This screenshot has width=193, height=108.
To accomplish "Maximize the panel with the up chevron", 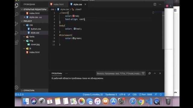I will (155, 73).
